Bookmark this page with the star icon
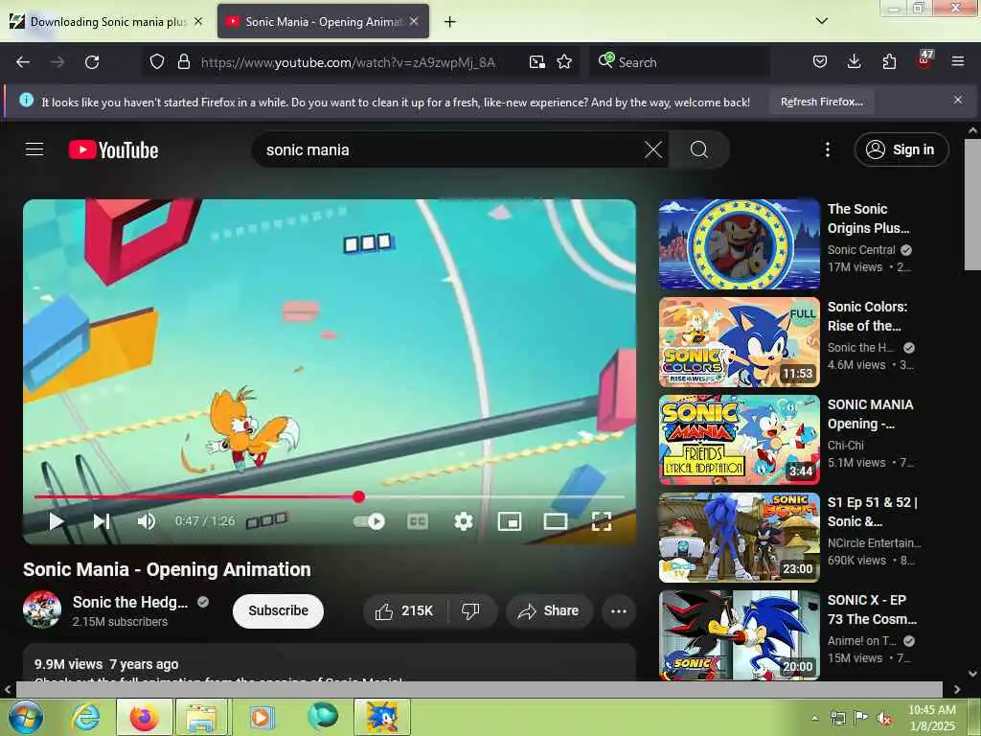This screenshot has height=736, width=981. [x=564, y=62]
